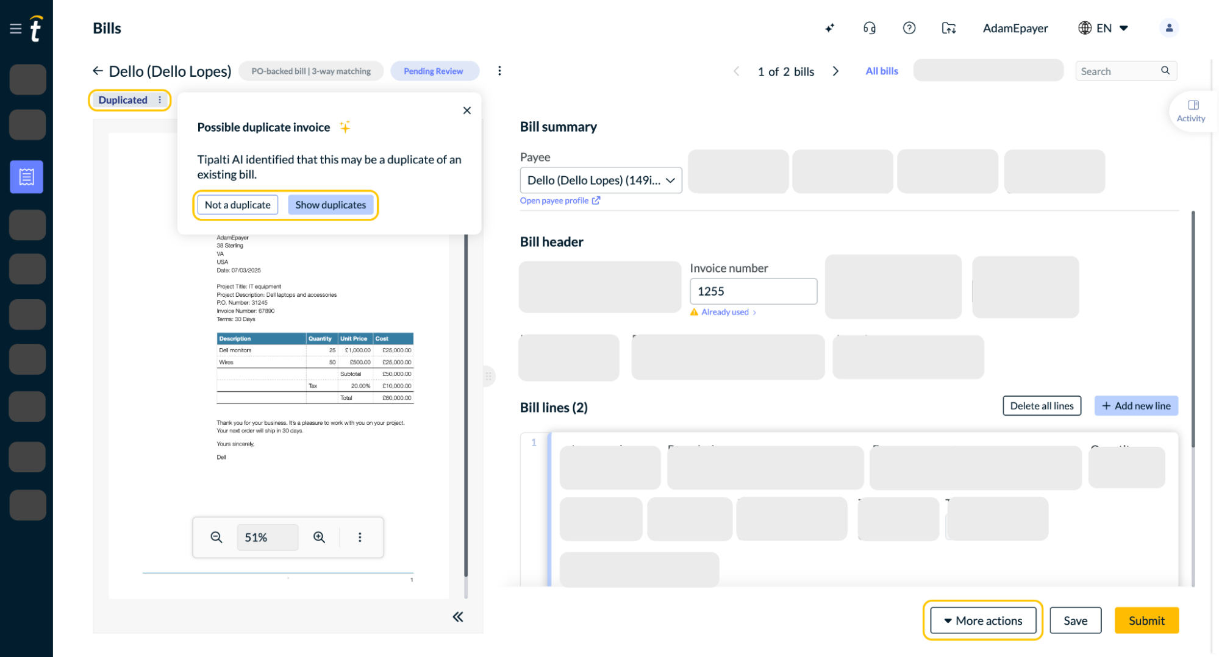This screenshot has height=657, width=1219.
Task: Click the sparkle icon beside Possible duplicate invoice
Action: (345, 127)
